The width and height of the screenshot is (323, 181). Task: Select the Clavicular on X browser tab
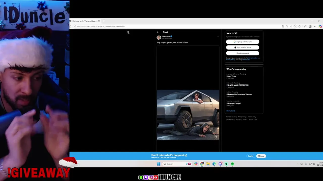pos(85,21)
